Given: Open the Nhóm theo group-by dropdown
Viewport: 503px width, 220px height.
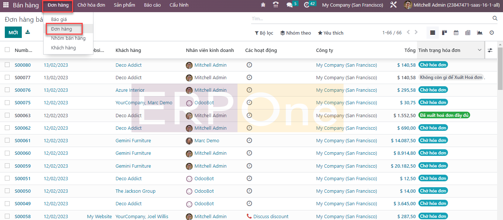Looking at the screenshot, I should tap(295, 33).
